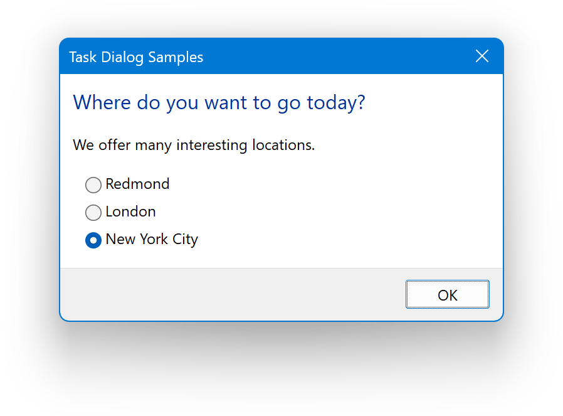Screen dimensions: 563x416
Task: Click the gray footer area left of OK
Action: pos(232,294)
